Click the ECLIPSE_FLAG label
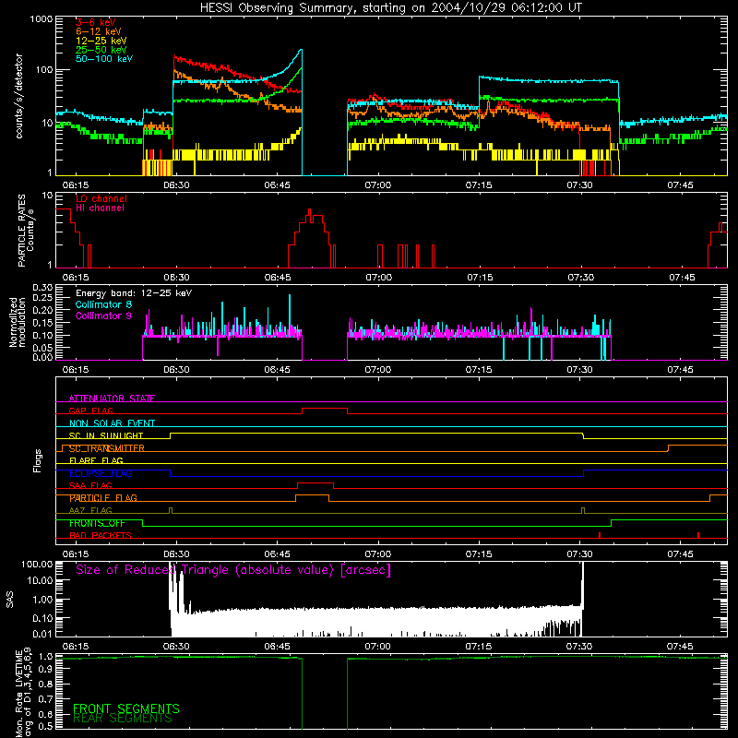Screen dimensions: 738x738 click(x=101, y=473)
